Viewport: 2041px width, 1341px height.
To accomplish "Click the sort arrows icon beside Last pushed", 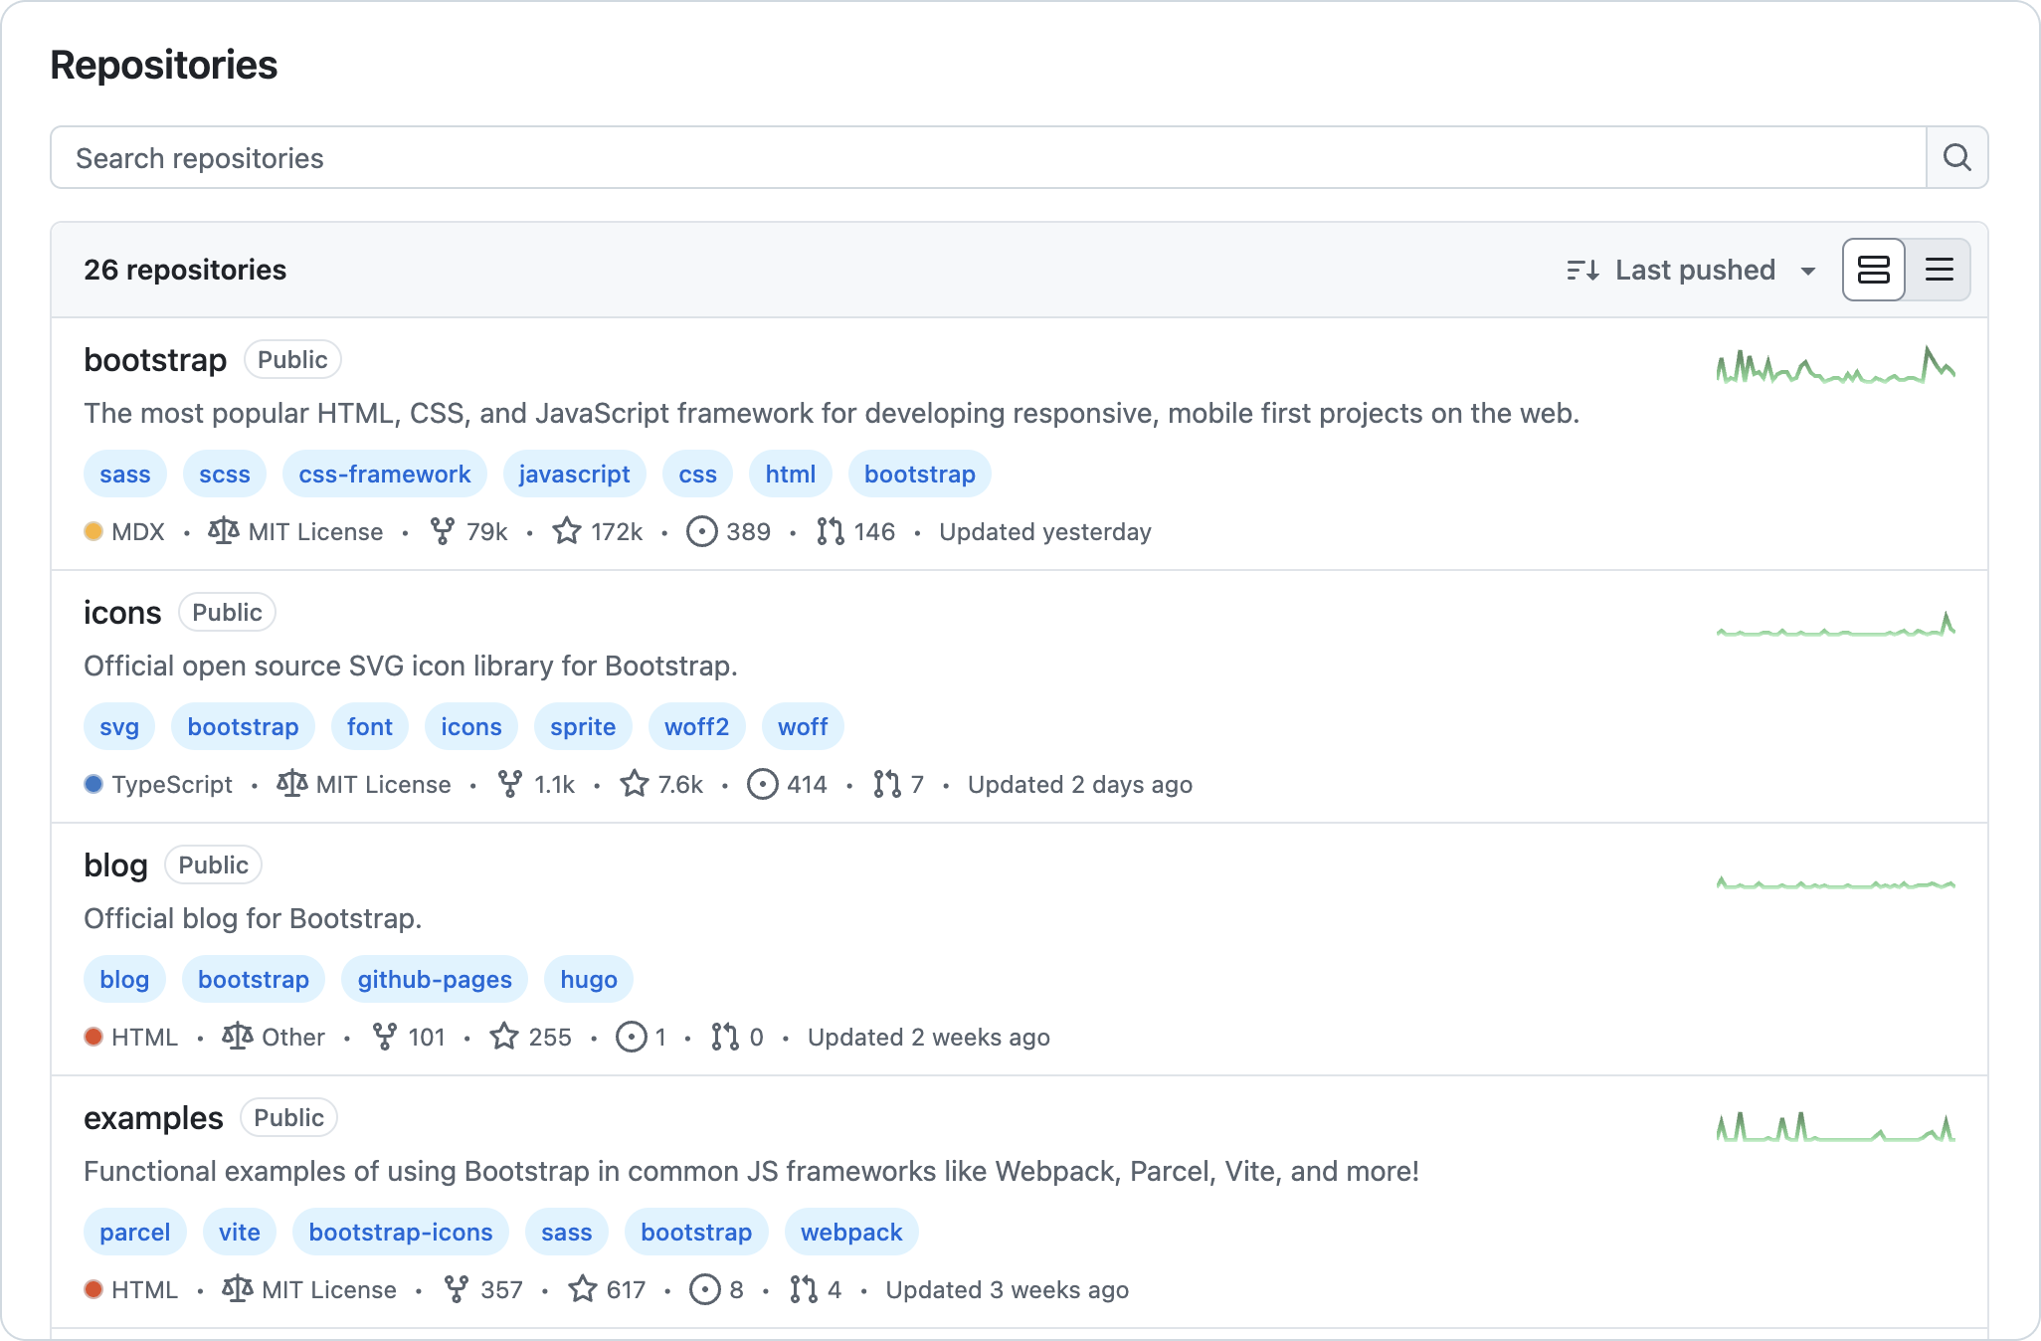I will (x=1582, y=270).
